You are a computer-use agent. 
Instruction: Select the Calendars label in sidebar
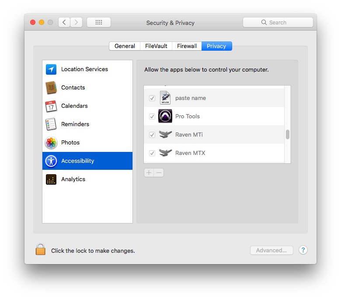74,106
